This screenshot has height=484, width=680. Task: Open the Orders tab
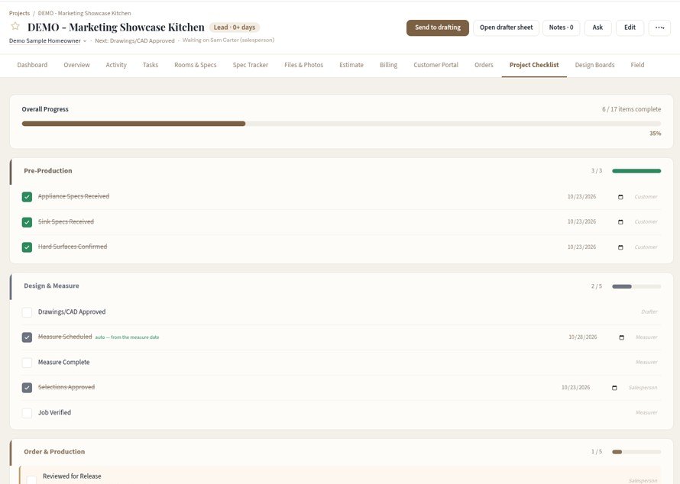point(484,65)
